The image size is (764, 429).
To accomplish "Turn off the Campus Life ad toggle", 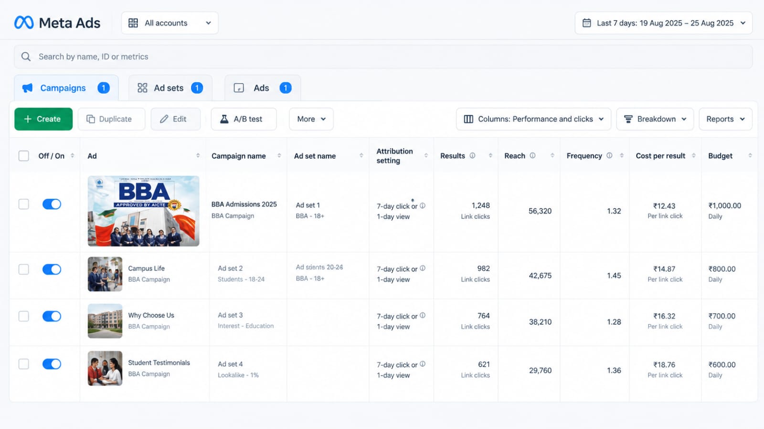I will (x=52, y=269).
